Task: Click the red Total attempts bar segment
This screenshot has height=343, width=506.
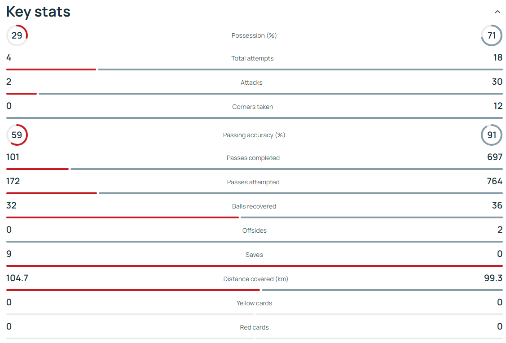Action: pyautogui.click(x=51, y=69)
